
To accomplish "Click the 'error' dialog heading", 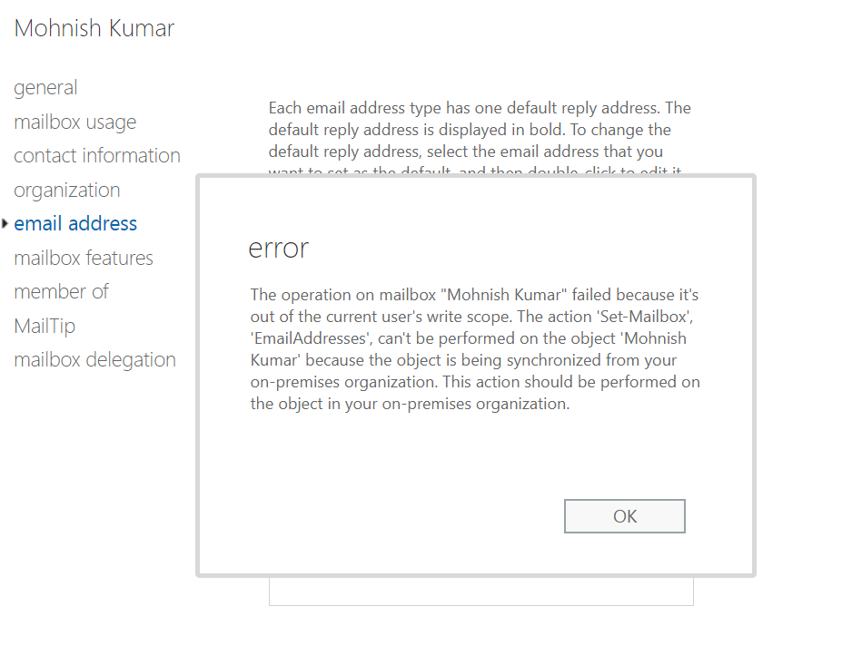I will [279, 249].
